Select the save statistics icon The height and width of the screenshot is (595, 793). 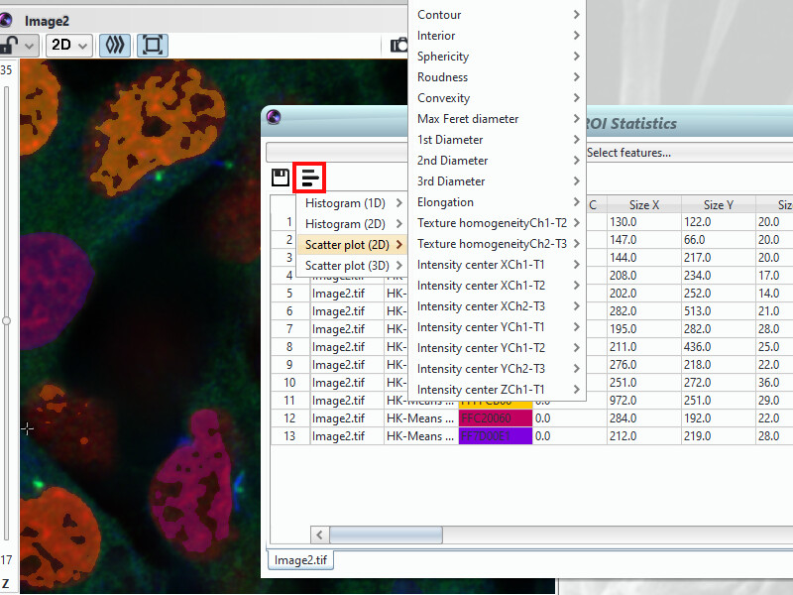coord(282,177)
